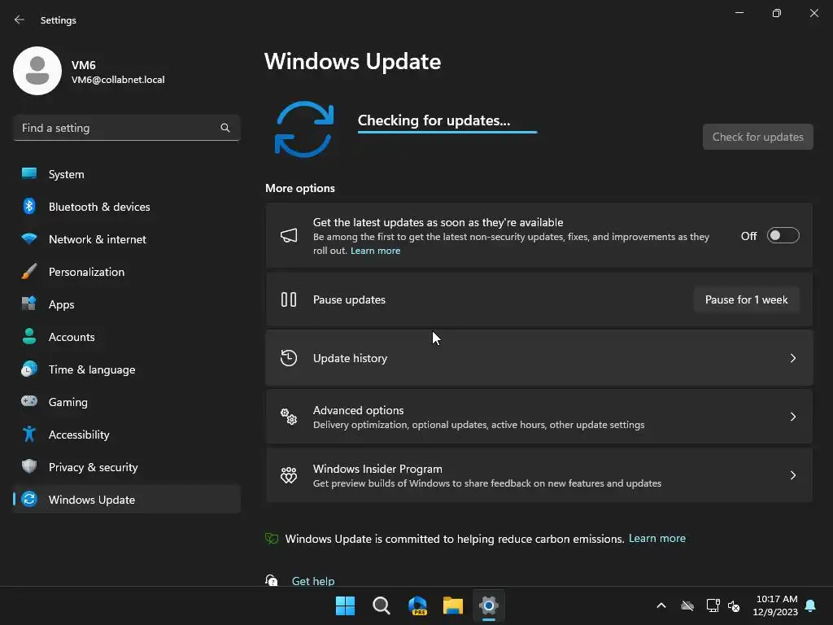Click the megaphone icon for latest updates
This screenshot has height=625, width=833.
point(289,235)
